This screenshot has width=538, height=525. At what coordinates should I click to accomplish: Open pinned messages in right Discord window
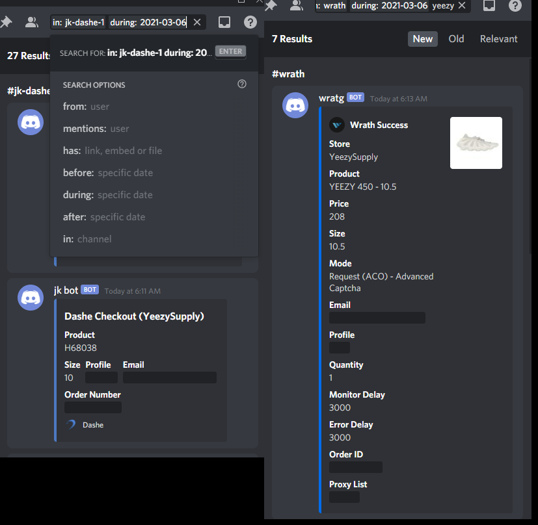(271, 5)
